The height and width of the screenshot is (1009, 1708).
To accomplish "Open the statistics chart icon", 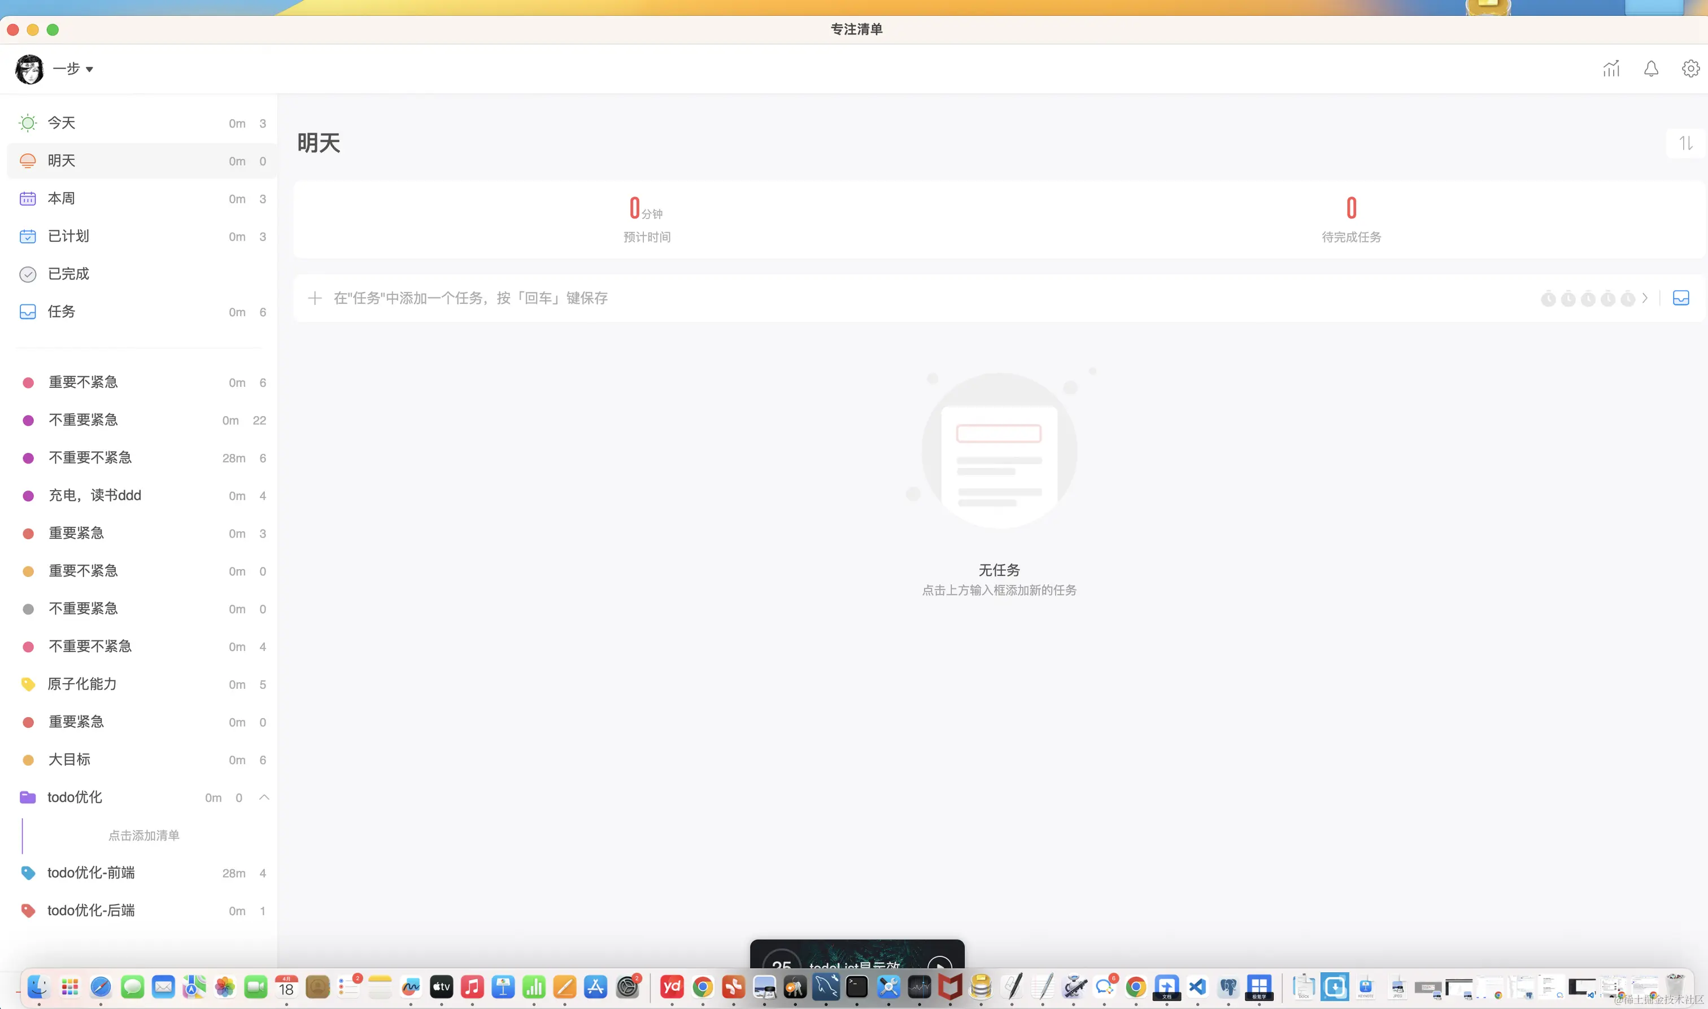I will (1611, 69).
